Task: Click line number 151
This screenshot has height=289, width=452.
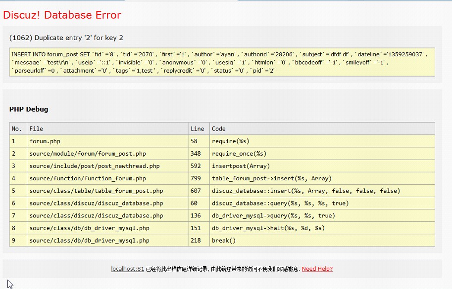Action: coord(199,228)
